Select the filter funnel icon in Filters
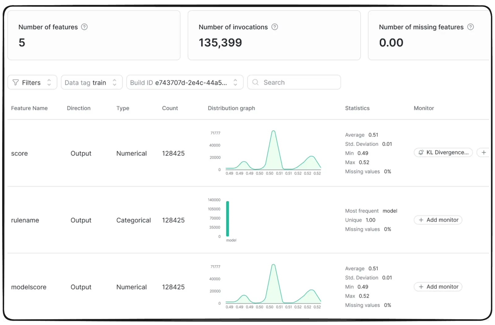The width and height of the screenshot is (495, 325). [x=15, y=82]
